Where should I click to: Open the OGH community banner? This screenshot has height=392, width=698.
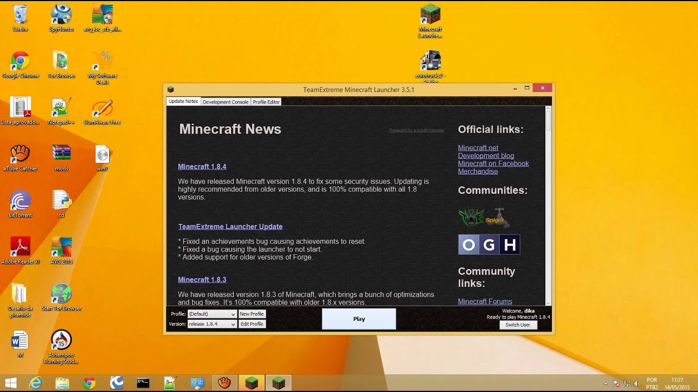[489, 244]
